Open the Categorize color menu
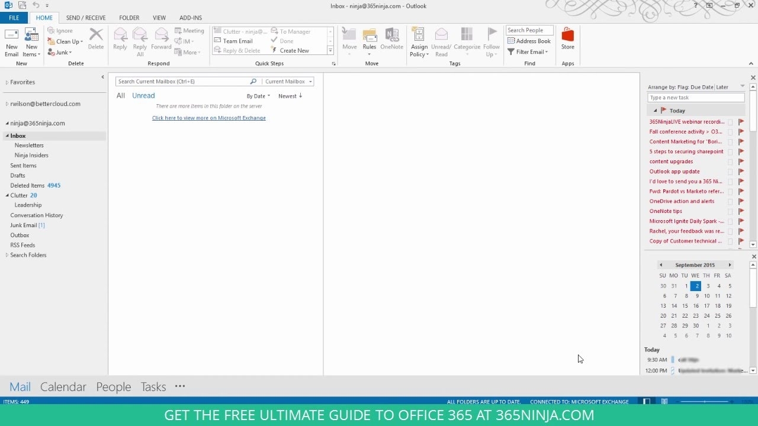 pos(467,42)
